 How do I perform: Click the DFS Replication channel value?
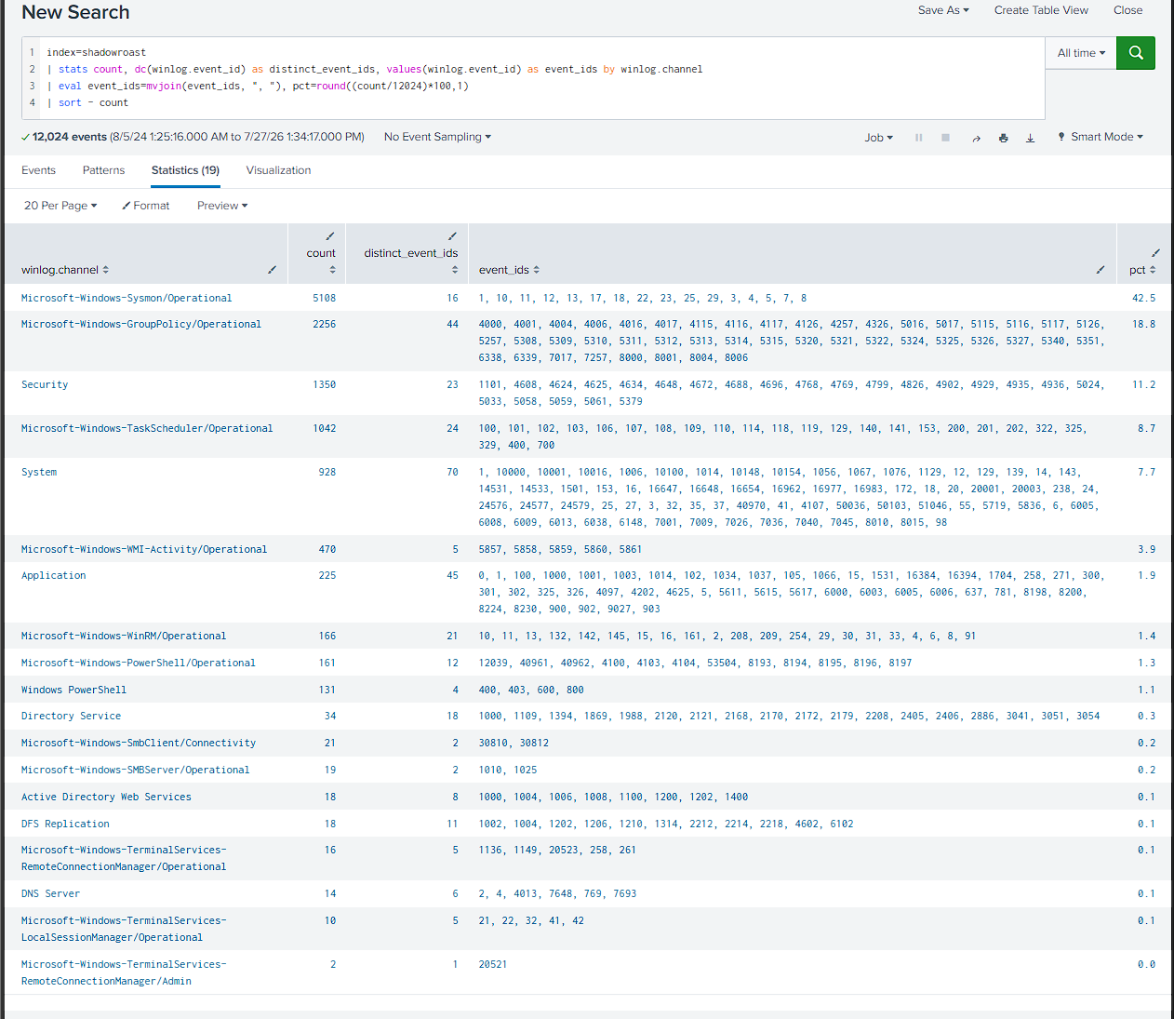[x=65, y=825]
